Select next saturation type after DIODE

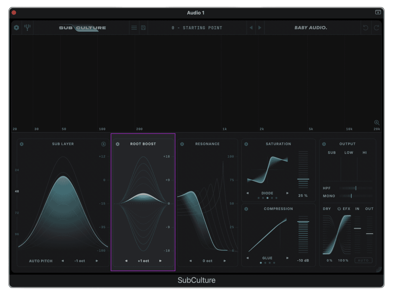[287, 193]
